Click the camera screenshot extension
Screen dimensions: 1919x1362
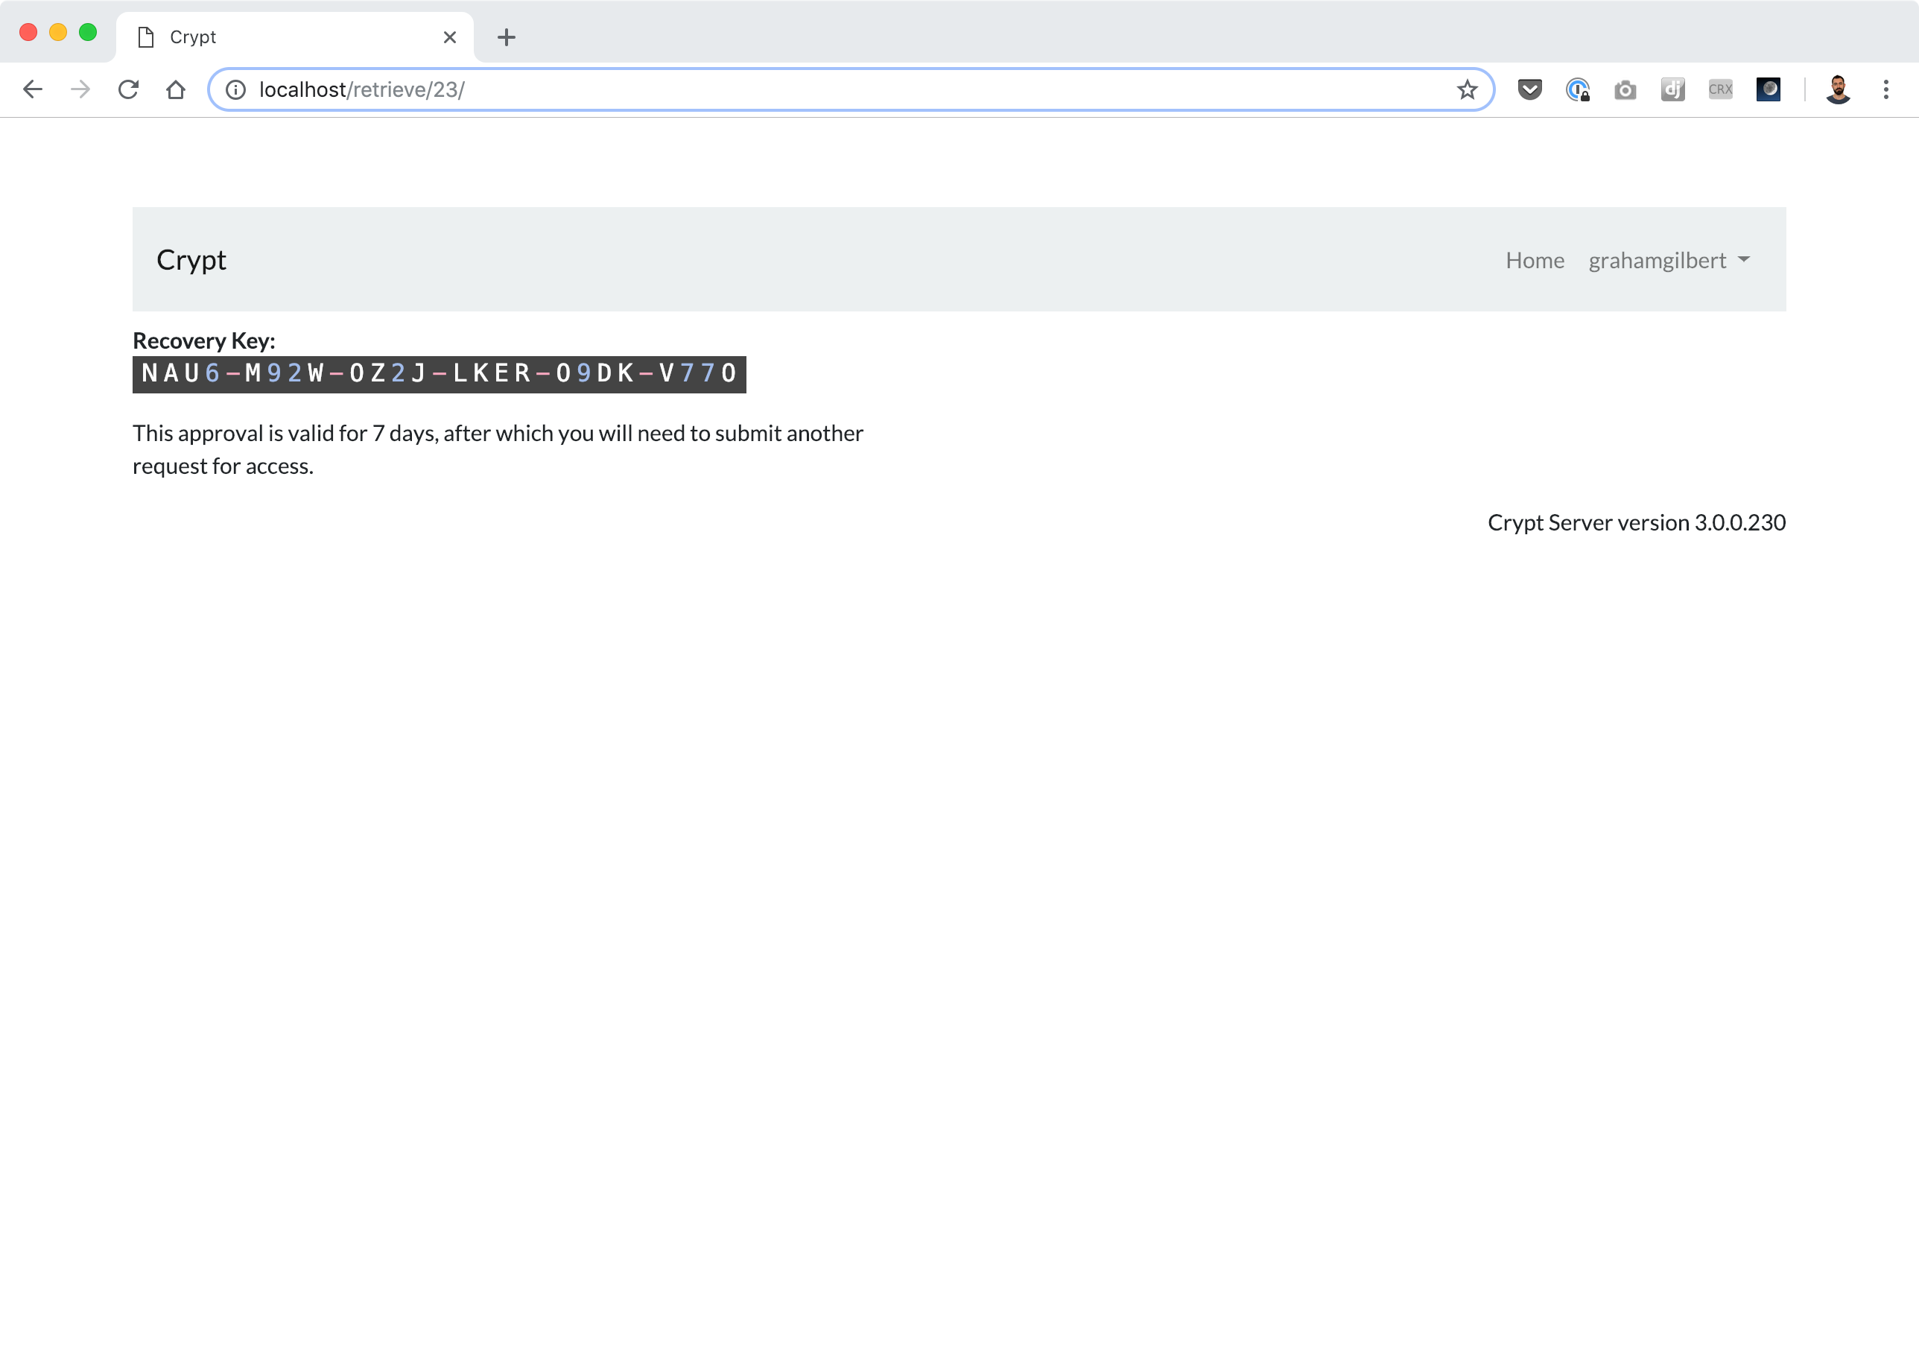click(x=1625, y=89)
